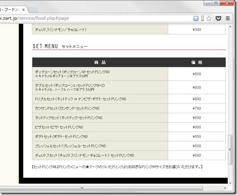
Task: Click the ¥800 price for ダブルセット
Action: click(197, 87)
